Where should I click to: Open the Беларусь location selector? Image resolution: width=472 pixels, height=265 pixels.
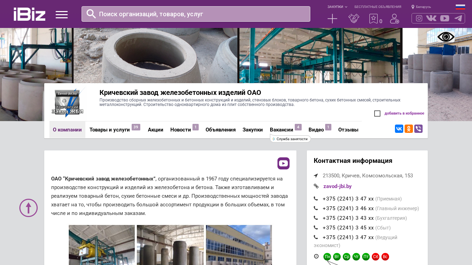421,7
